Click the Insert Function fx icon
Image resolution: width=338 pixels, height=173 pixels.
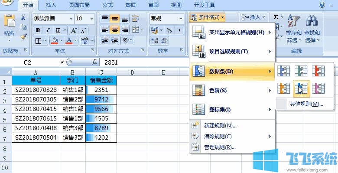tap(94, 62)
